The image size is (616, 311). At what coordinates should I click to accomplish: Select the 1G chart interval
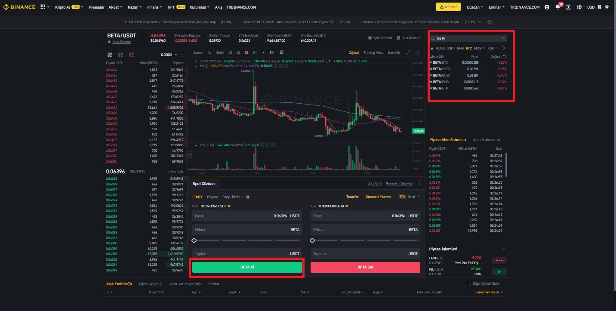click(246, 52)
